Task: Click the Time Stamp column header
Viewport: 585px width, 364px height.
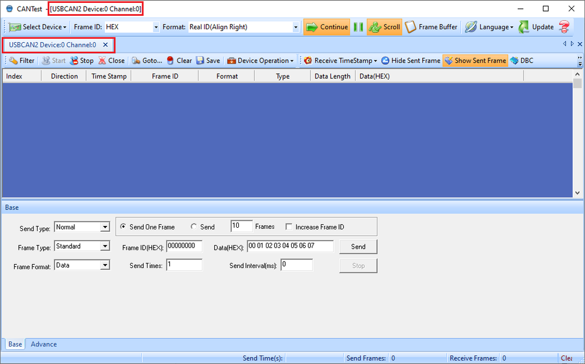Action: tap(108, 76)
